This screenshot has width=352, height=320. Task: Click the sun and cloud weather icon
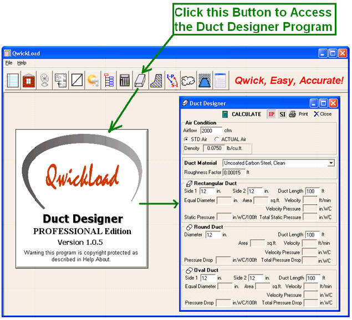[x=93, y=80]
